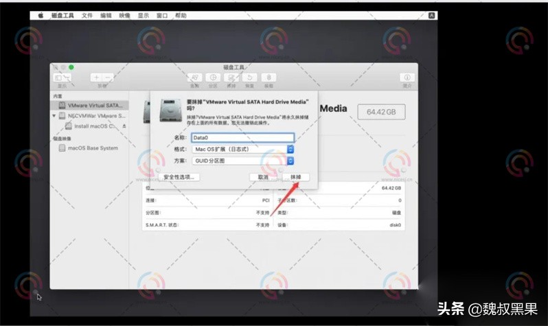Viewport: 548px width, 326px height.
Task: Collapse the NECVMWar VMware disk tree
Action: click(x=54, y=116)
